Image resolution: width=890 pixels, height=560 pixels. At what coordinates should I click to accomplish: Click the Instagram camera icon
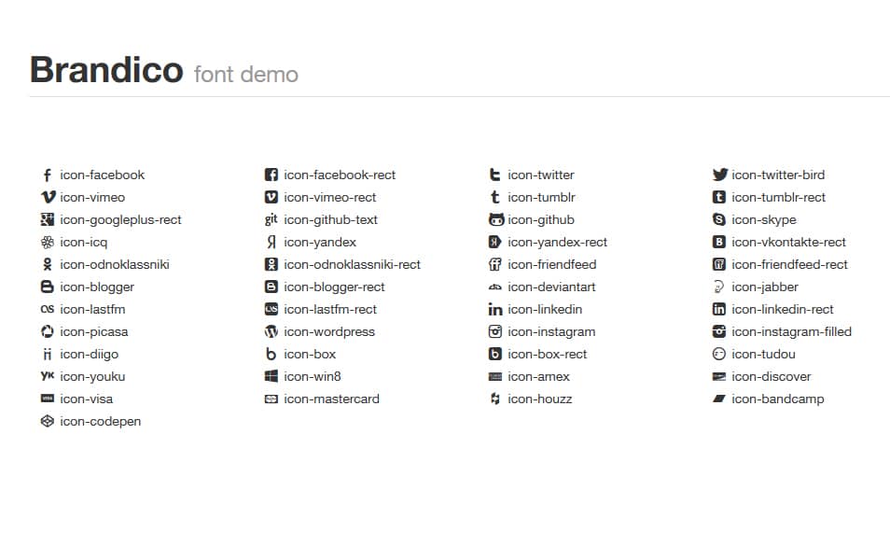[495, 331]
